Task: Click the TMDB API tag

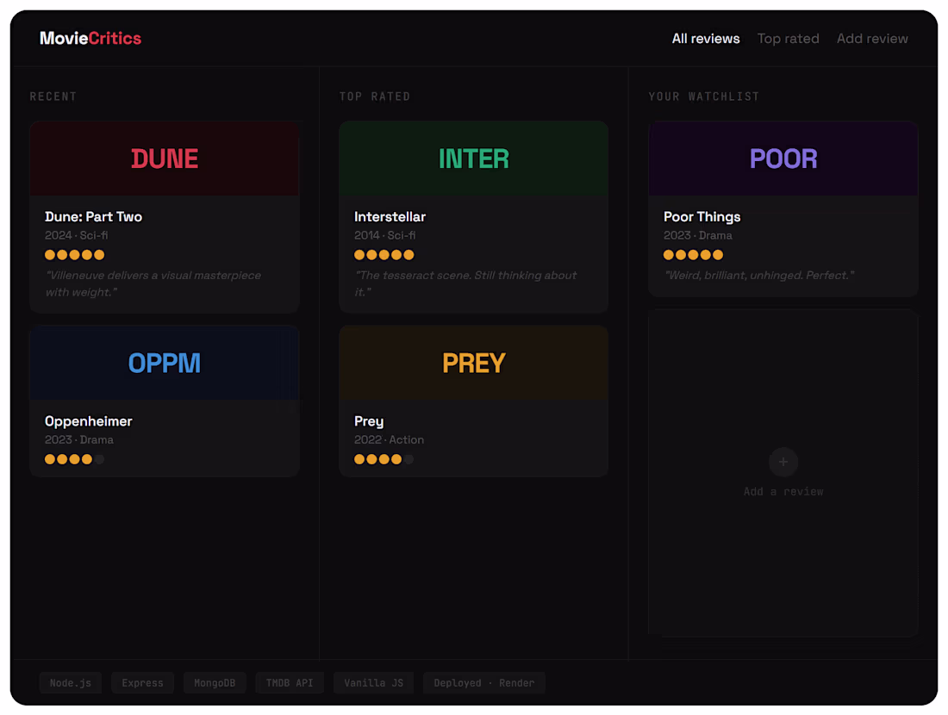Action: pyautogui.click(x=290, y=682)
